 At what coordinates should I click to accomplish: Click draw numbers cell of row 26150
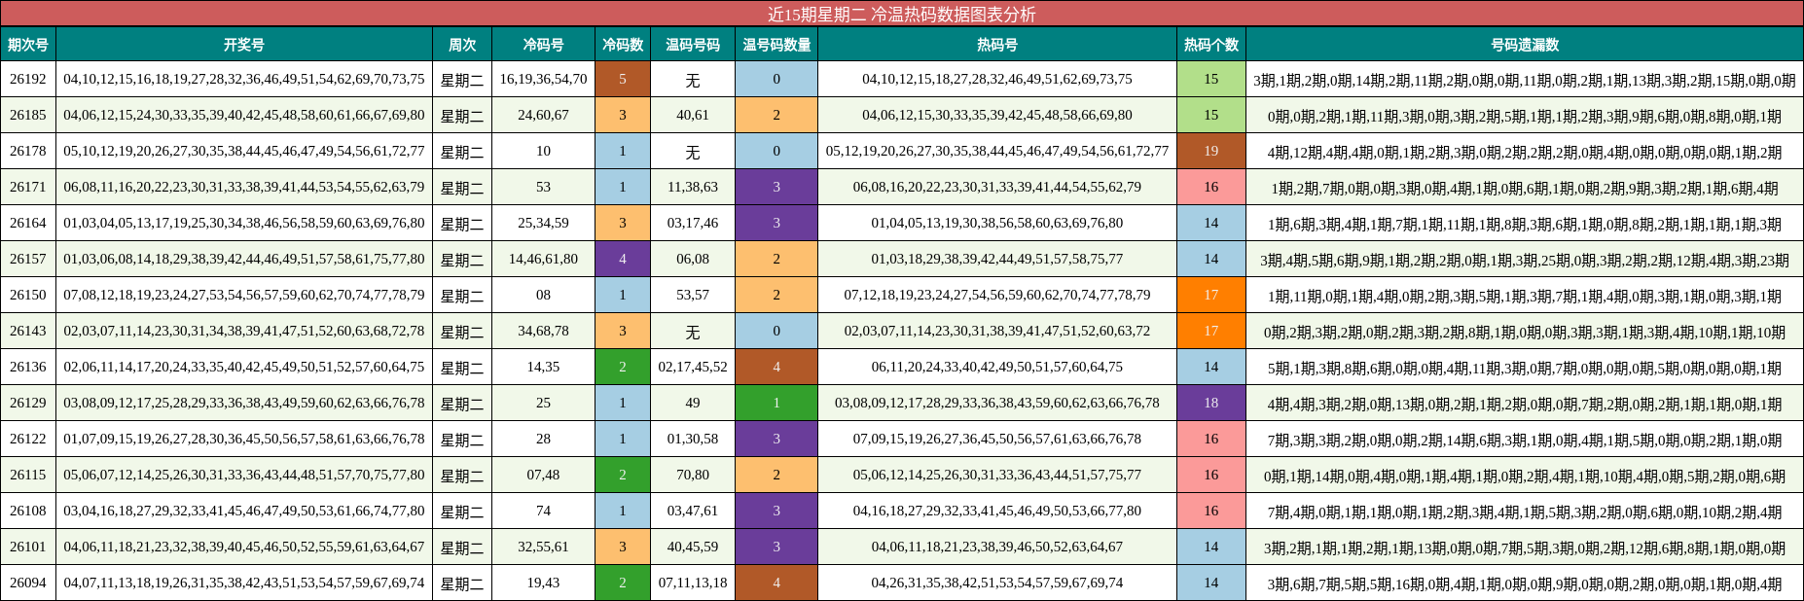[244, 295]
